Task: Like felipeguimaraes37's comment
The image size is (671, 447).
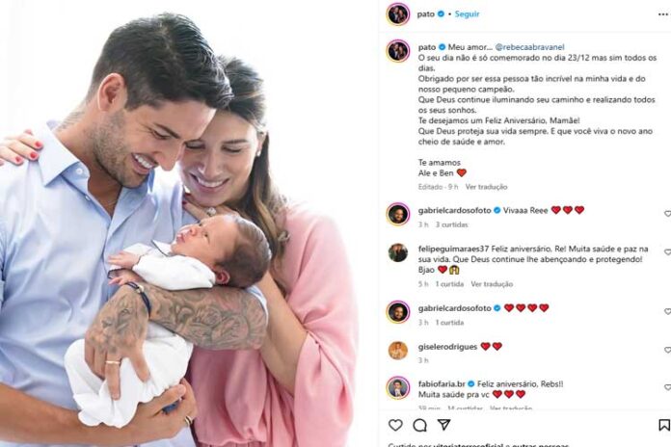Action: pos(667,252)
